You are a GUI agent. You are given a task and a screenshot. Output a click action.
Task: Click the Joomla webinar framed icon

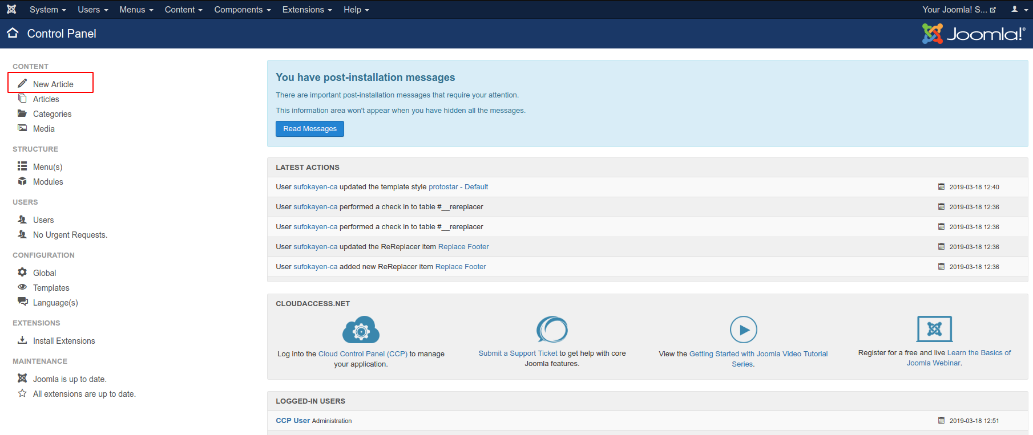(934, 329)
